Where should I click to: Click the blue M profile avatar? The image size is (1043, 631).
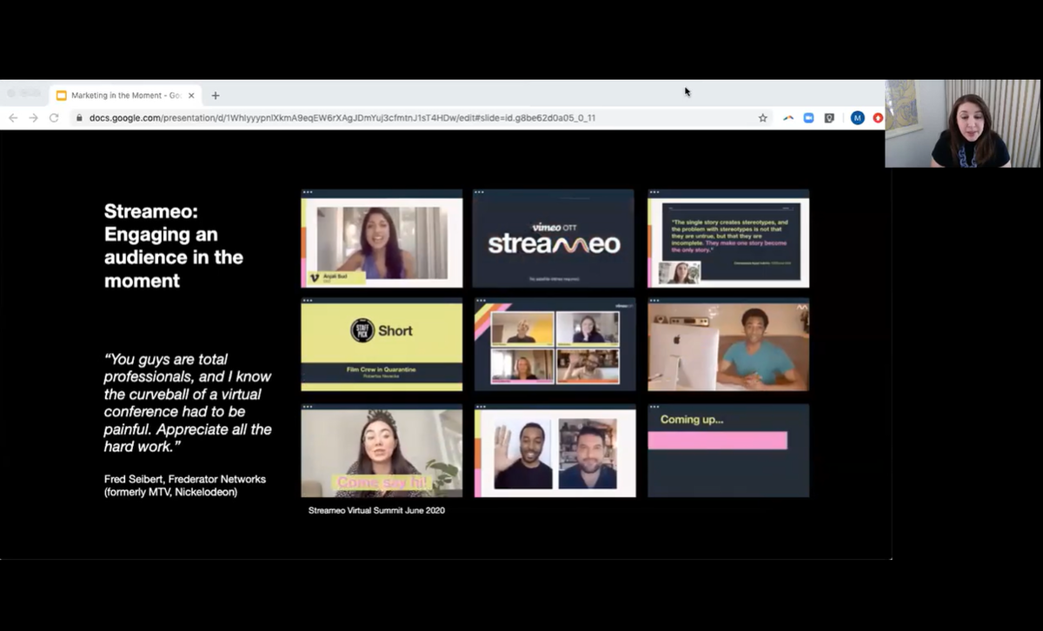857,118
